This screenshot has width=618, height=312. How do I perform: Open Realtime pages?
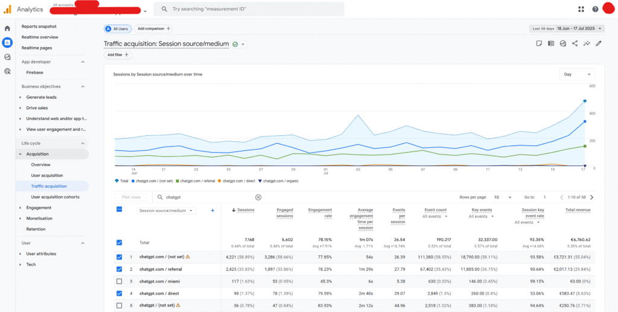37,48
